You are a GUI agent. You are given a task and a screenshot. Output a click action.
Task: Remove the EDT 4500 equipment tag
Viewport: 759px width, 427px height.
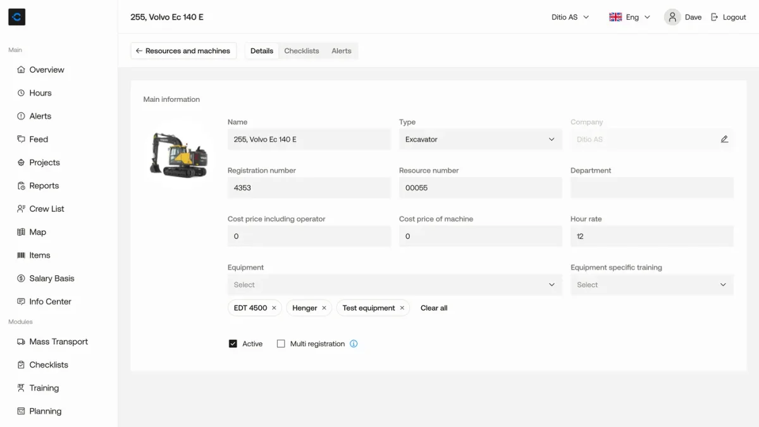click(x=274, y=308)
